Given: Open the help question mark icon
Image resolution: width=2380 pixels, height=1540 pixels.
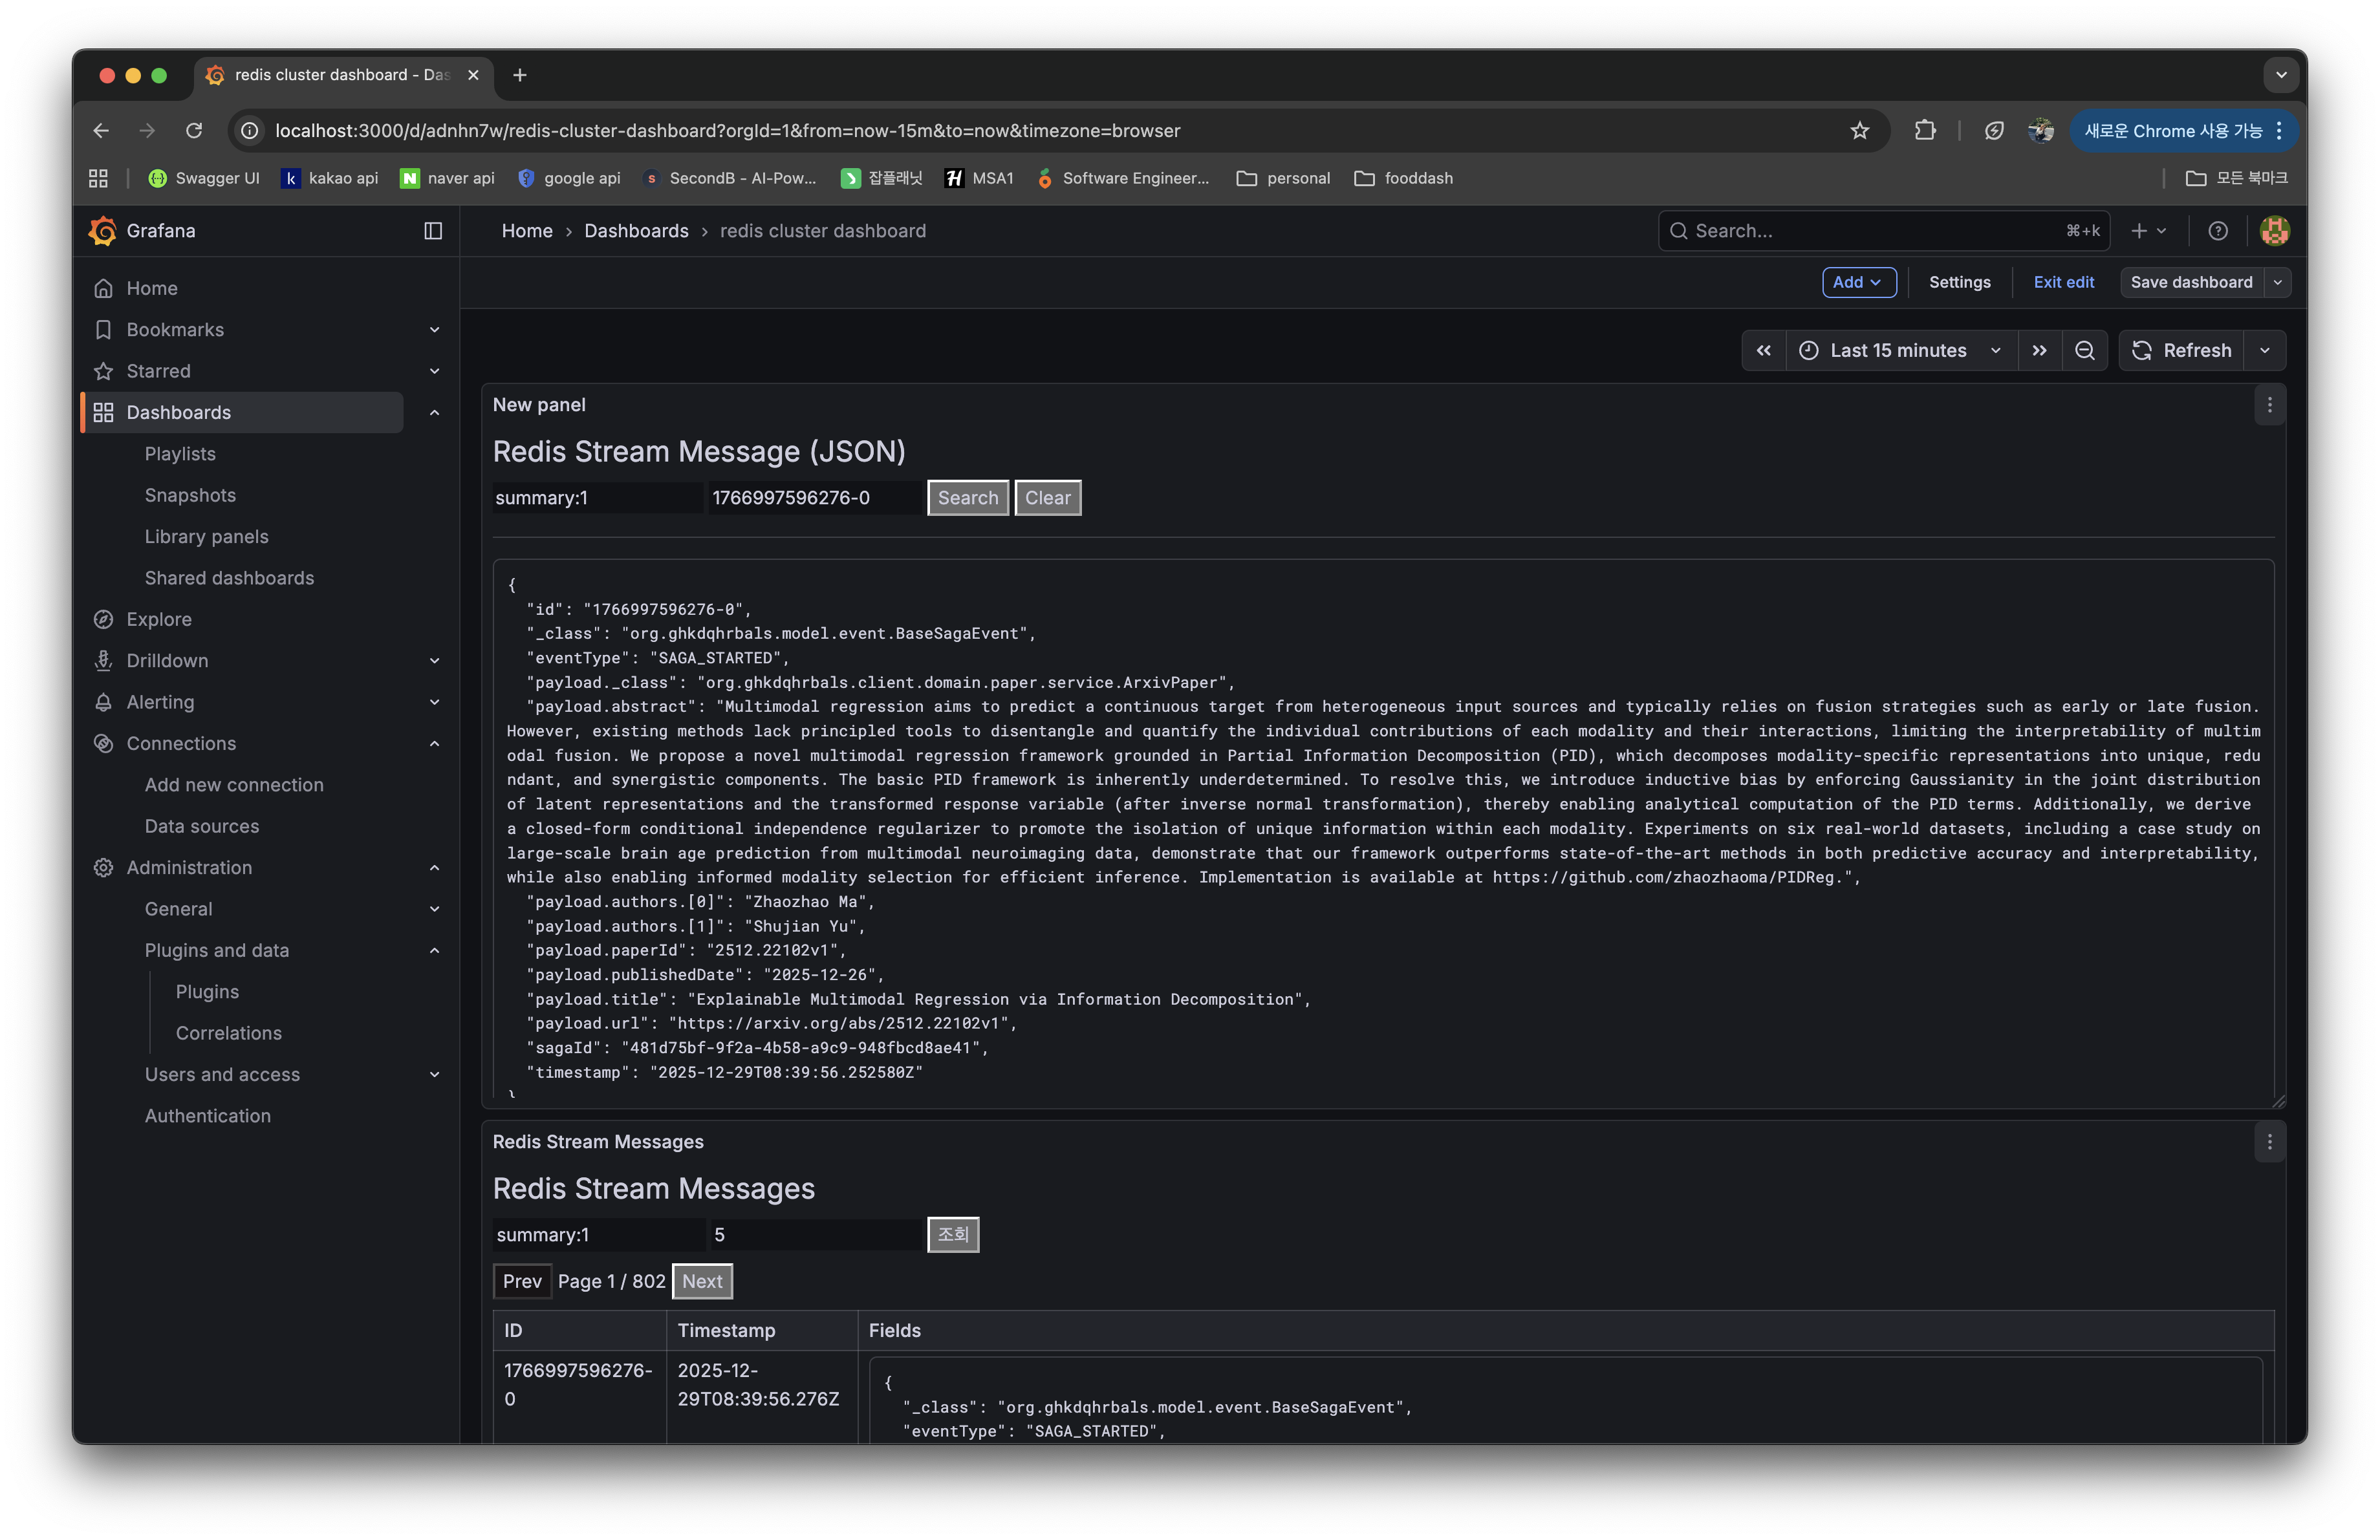Looking at the screenshot, I should pyautogui.click(x=2217, y=231).
